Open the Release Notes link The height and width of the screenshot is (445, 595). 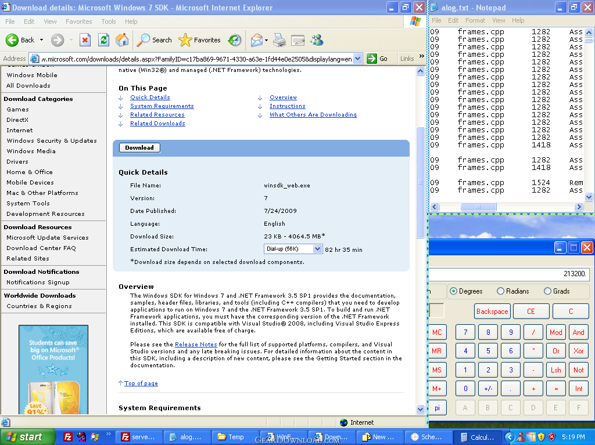pyautogui.click(x=196, y=344)
